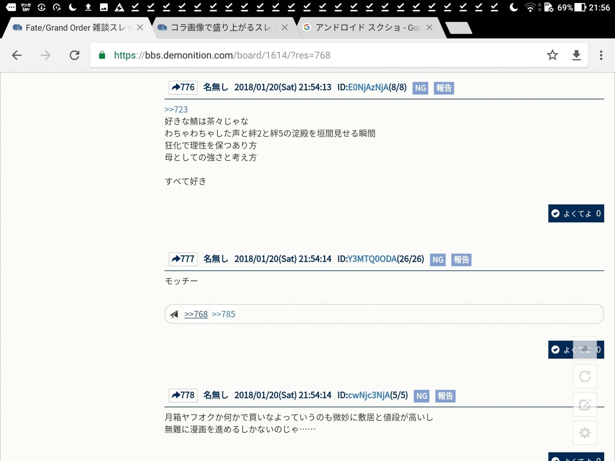Viewport: 615px width, 461px height.
Task: Bookmark page with the star icon
Action: [x=552, y=55]
